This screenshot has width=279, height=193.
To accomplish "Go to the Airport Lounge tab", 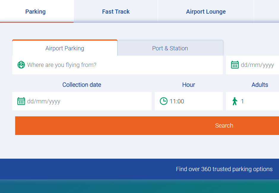I will [x=206, y=12].
